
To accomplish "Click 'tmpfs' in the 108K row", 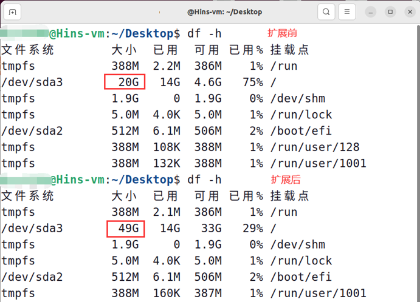I will point(18,147).
